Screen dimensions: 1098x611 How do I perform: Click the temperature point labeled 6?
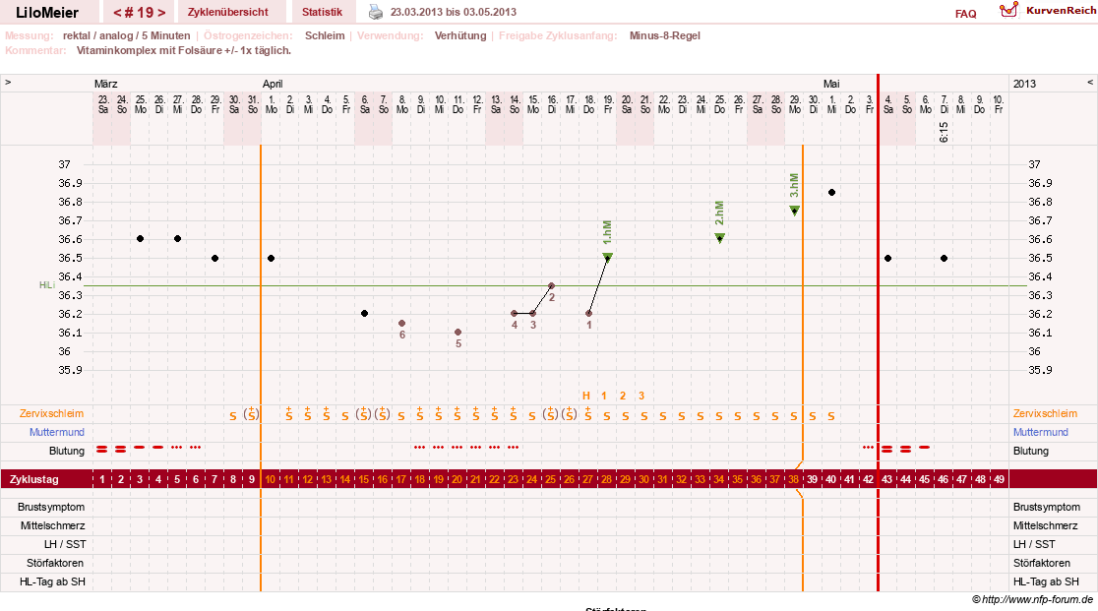401,324
